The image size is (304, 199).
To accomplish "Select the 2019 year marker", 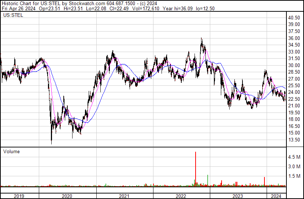I will click(19, 196).
